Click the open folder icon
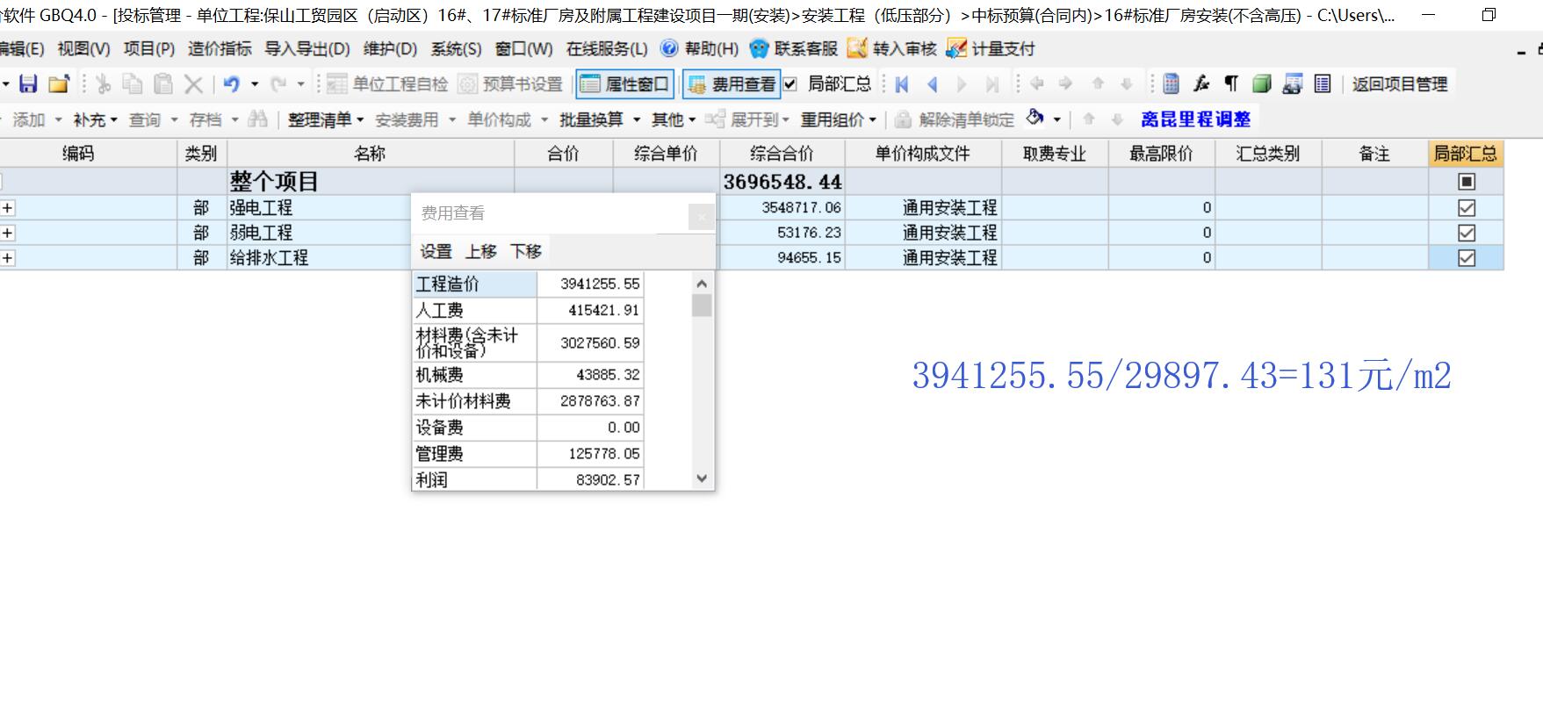 pyautogui.click(x=59, y=84)
